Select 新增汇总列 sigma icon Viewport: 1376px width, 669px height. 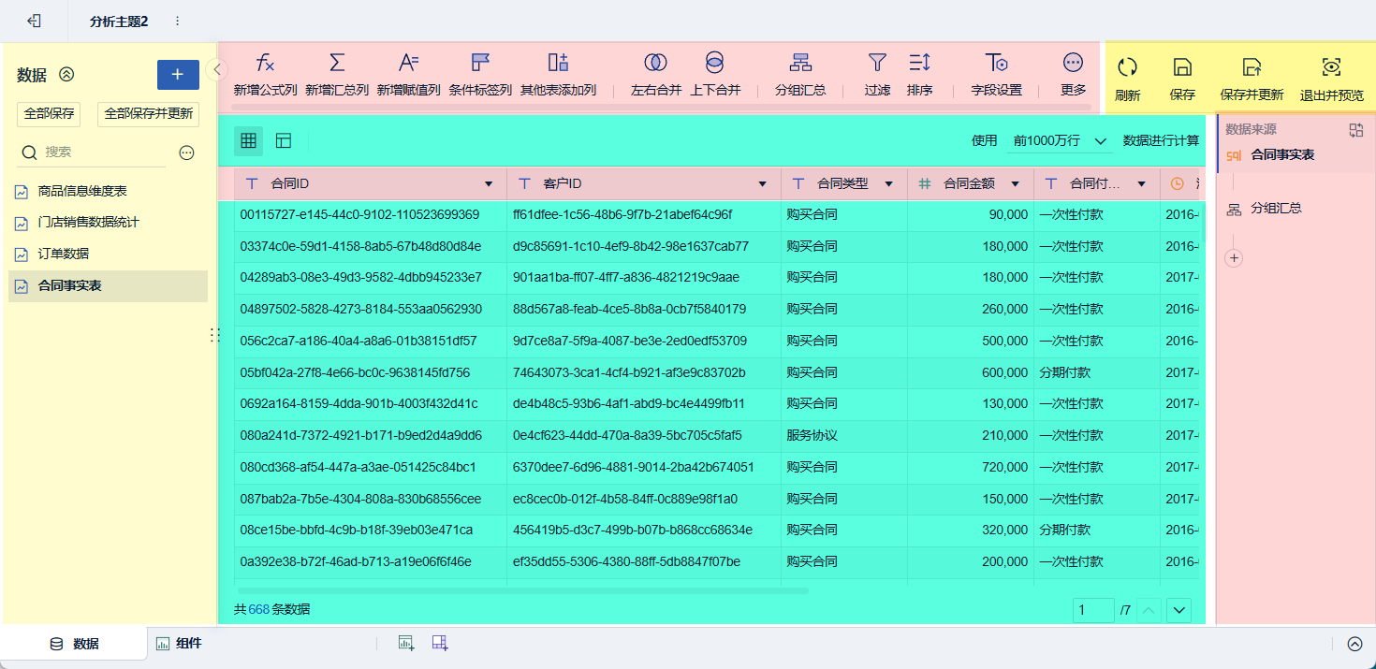pyautogui.click(x=337, y=63)
